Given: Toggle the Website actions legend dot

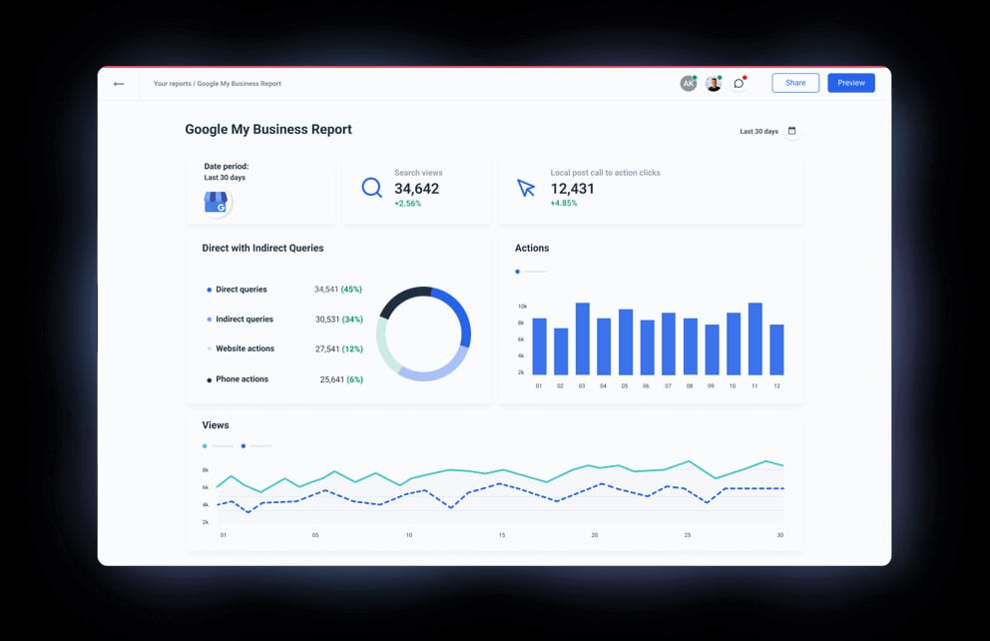Looking at the screenshot, I should 209,348.
